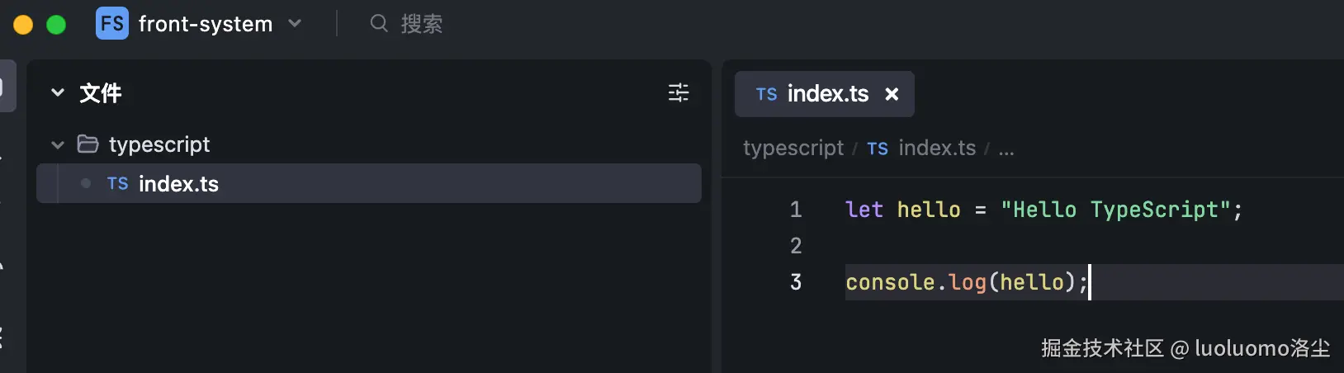The height and width of the screenshot is (373, 1344).
Task: Click the front-system project name
Action: click(206, 24)
